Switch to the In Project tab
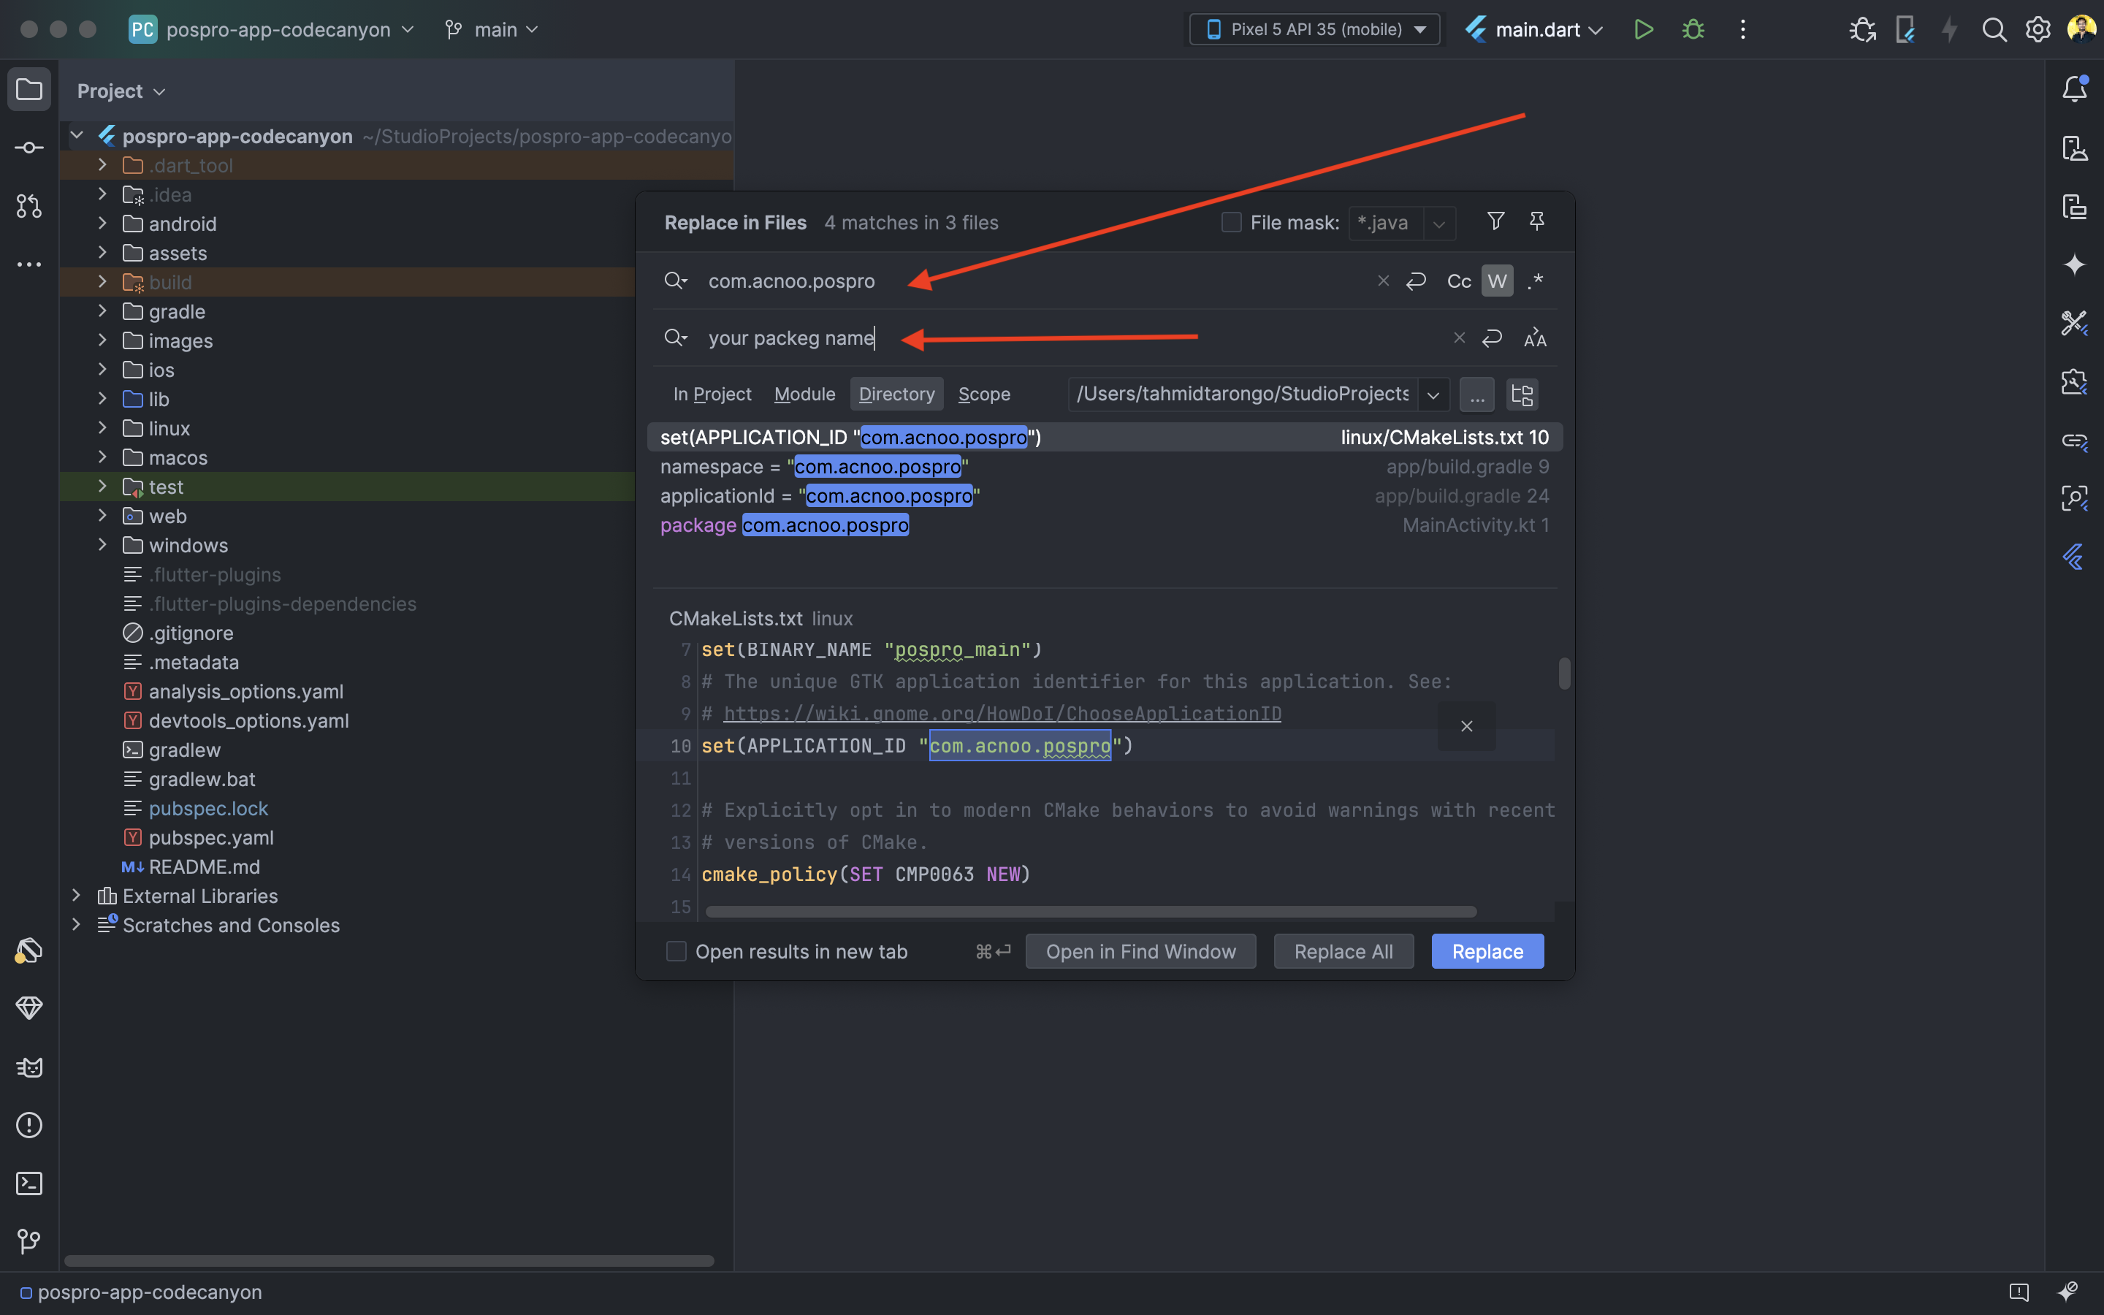The height and width of the screenshot is (1315, 2104). coord(712,394)
